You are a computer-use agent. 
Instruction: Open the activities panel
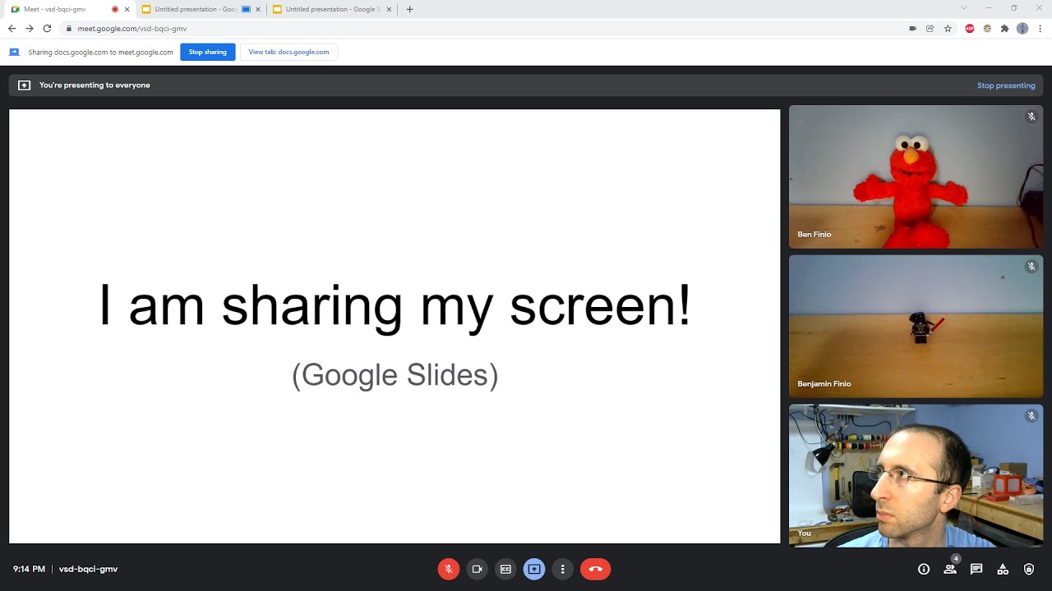(1003, 569)
